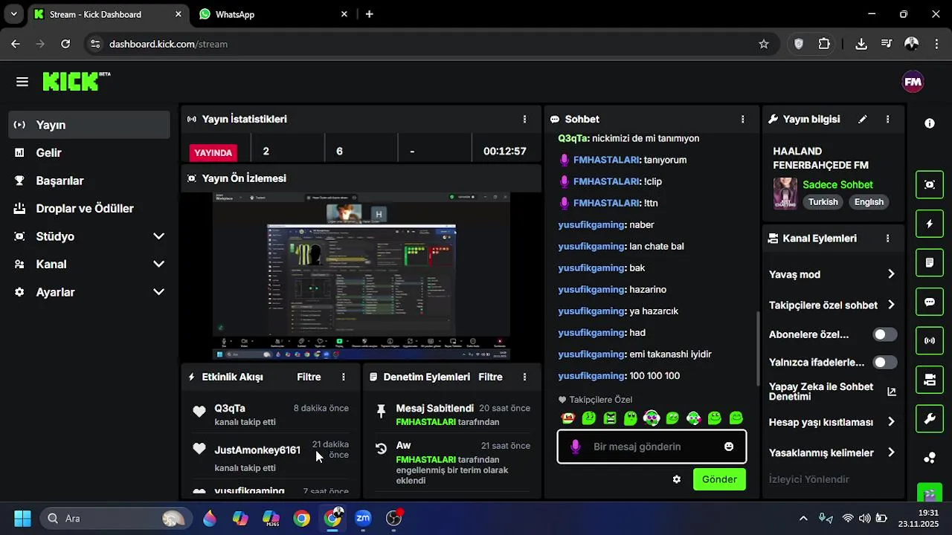The width and height of the screenshot is (952, 535).
Task: Open Hesap yaşı kısıtlaması settings arrow
Action: (x=891, y=422)
